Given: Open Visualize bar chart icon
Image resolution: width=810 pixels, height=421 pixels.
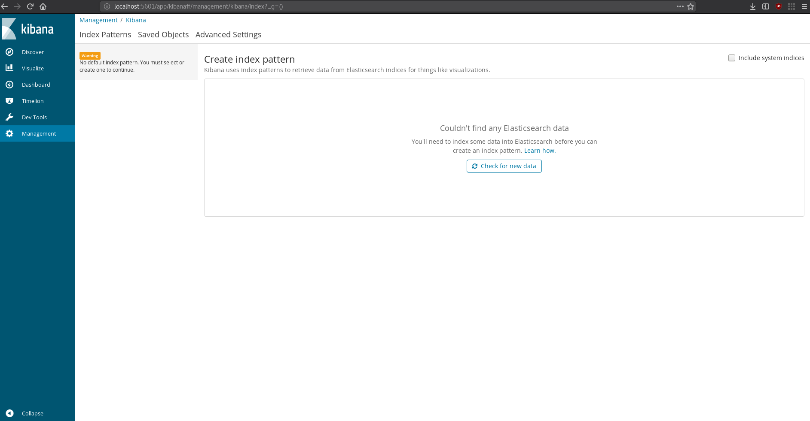Looking at the screenshot, I should (x=9, y=68).
